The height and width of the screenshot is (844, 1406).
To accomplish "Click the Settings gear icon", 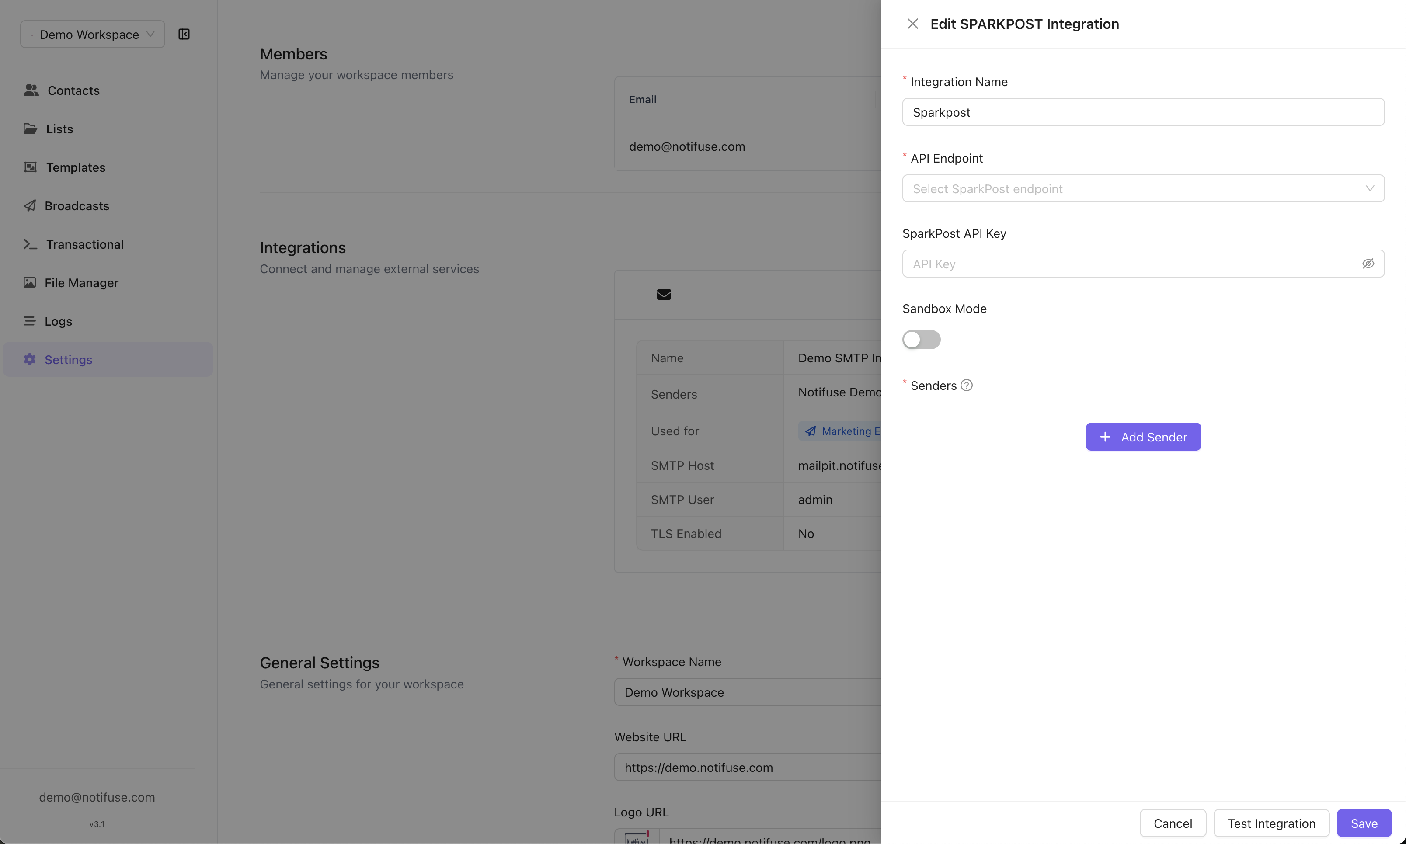I will point(30,359).
